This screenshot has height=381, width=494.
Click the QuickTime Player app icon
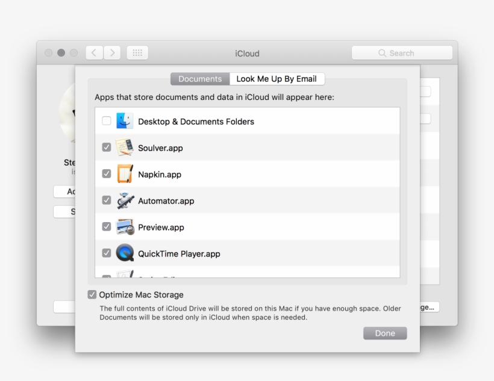click(126, 253)
